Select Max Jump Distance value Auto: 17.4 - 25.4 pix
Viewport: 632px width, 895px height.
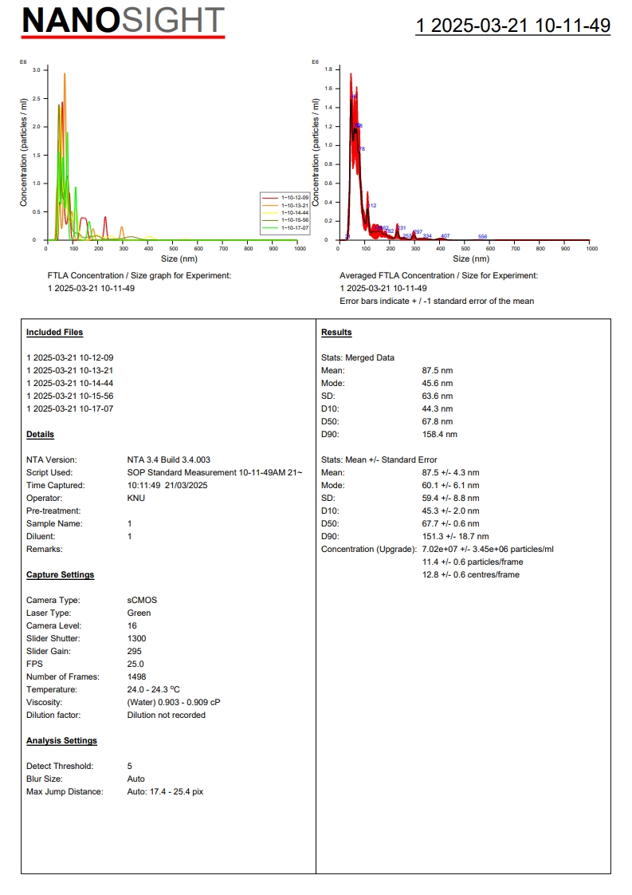click(166, 791)
